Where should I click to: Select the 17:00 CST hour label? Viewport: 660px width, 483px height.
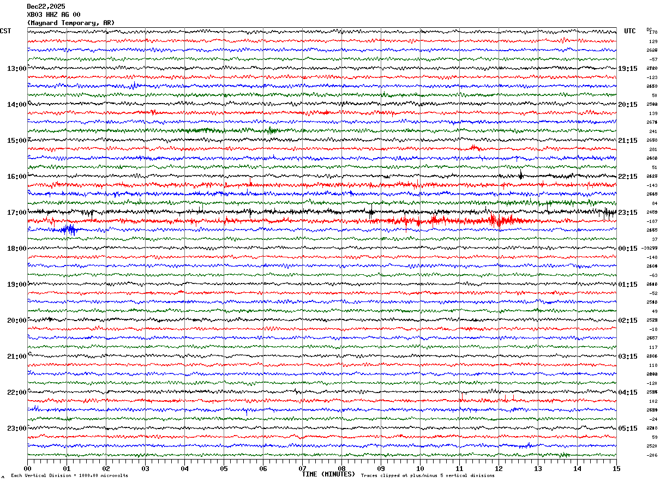coord(16,213)
